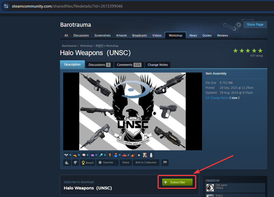Click the pink group hug award badge
274x197 pixels.
click(126, 155)
